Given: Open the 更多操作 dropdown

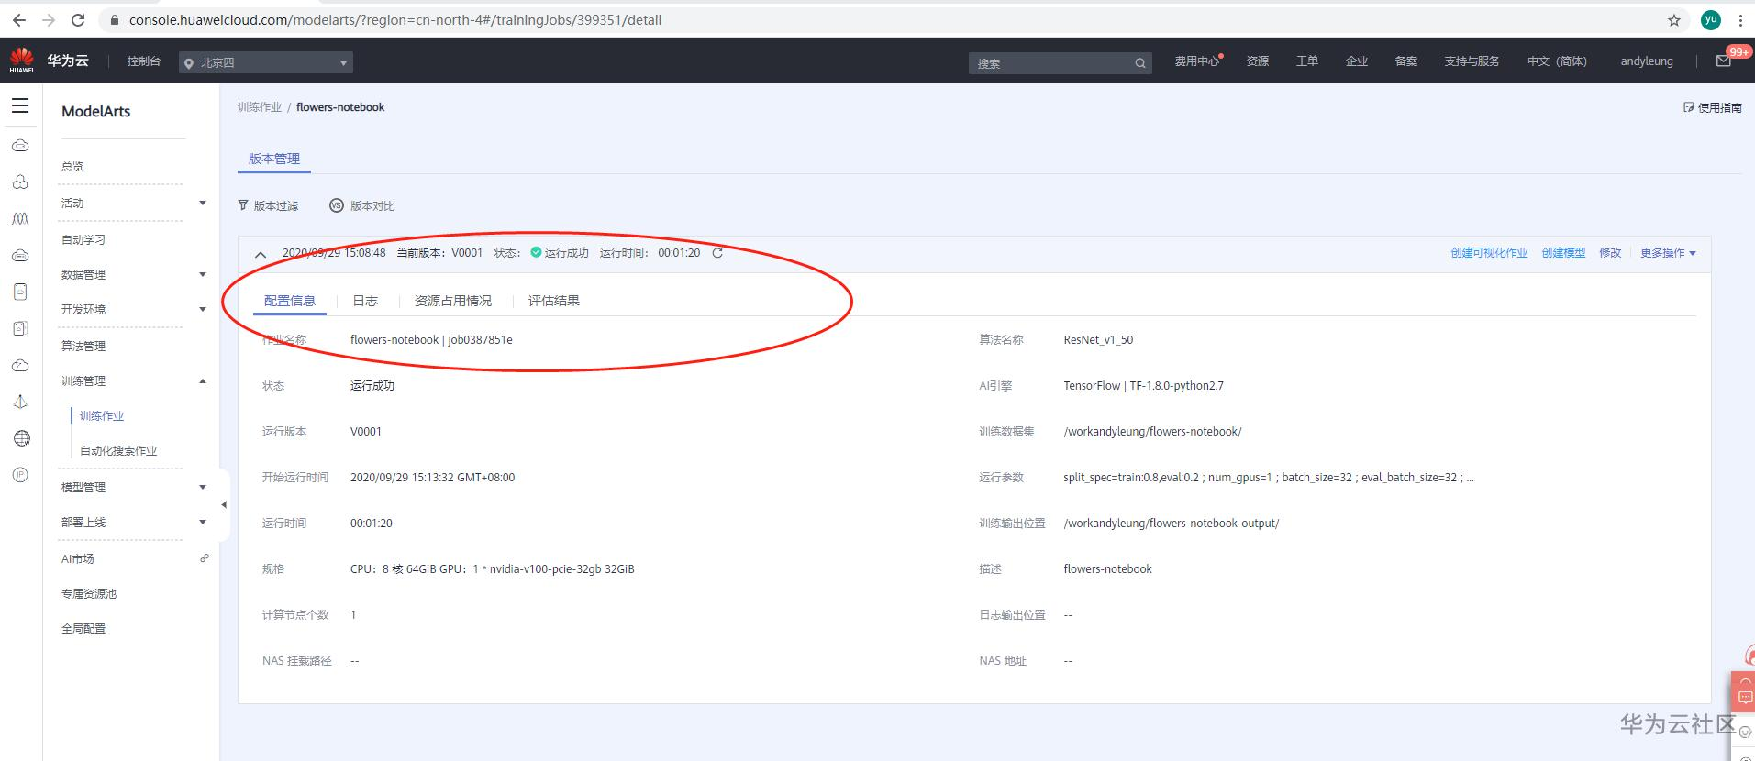Looking at the screenshot, I should (1668, 253).
